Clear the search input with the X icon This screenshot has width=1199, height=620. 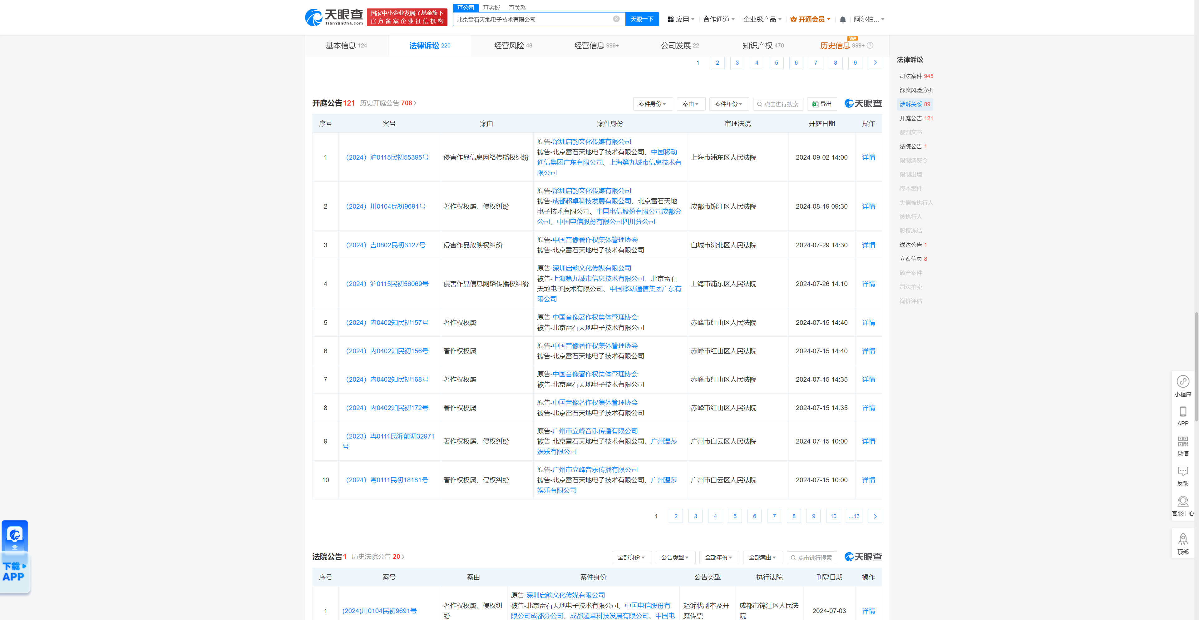tap(617, 19)
